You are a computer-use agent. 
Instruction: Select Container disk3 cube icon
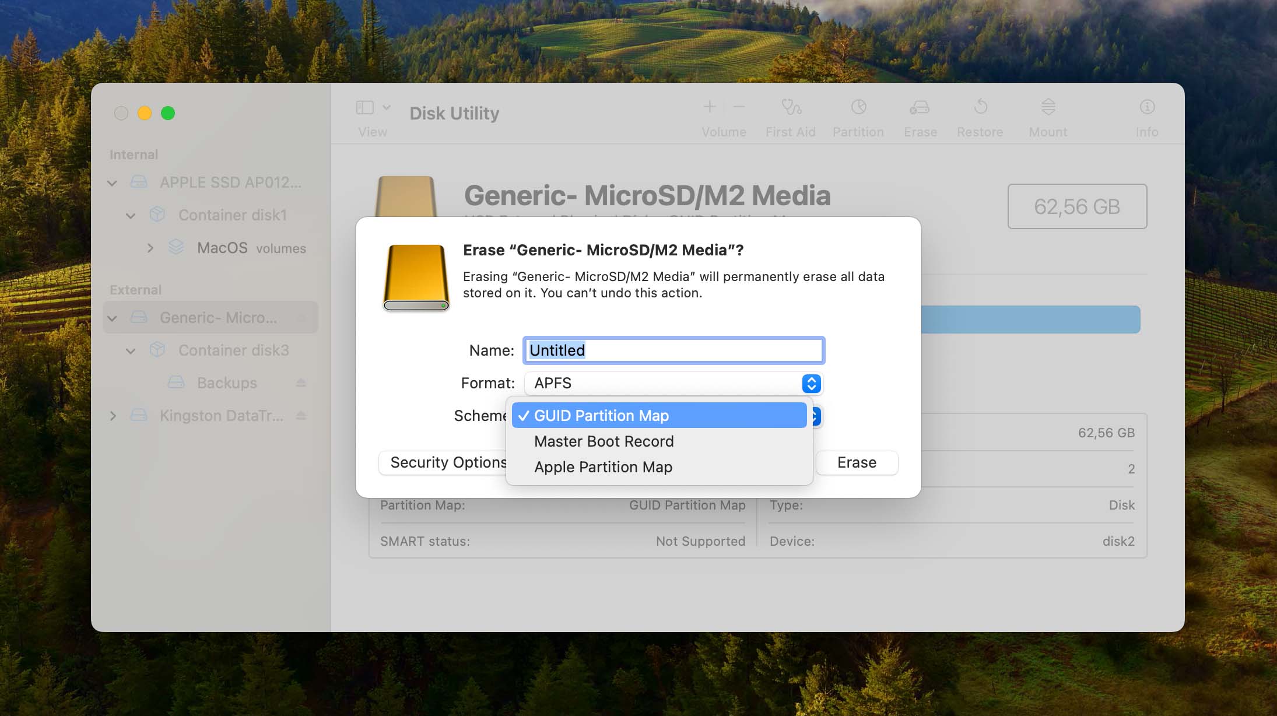[x=157, y=350]
